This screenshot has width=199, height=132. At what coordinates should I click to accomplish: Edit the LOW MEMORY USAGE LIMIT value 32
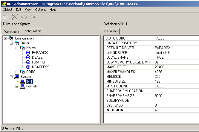(177, 62)
